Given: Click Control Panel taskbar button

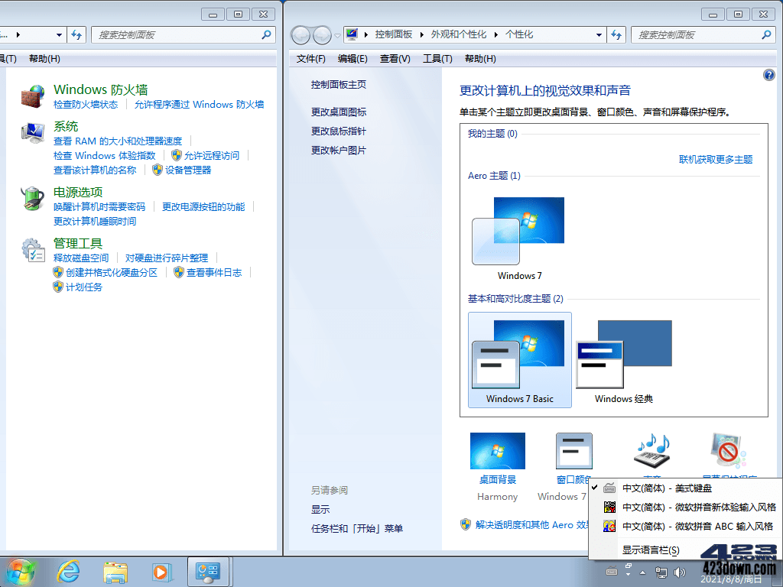Looking at the screenshot, I should pyautogui.click(x=208, y=572).
